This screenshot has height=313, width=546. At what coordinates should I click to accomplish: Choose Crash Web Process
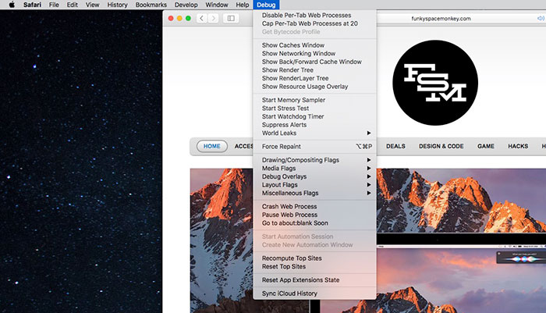(x=289, y=206)
